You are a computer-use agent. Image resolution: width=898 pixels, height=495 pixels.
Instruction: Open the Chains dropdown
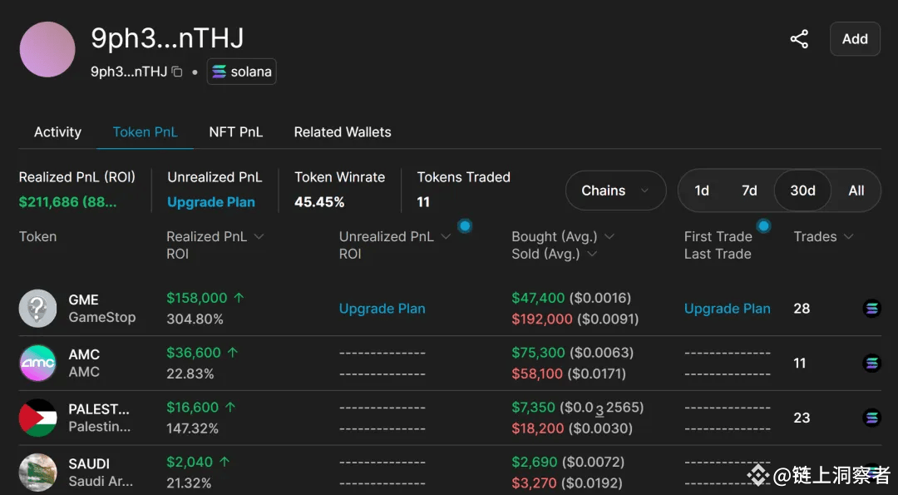[615, 191]
